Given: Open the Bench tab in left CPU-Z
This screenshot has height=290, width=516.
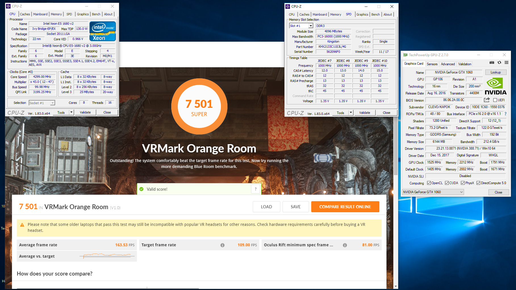Looking at the screenshot, I should (x=96, y=14).
